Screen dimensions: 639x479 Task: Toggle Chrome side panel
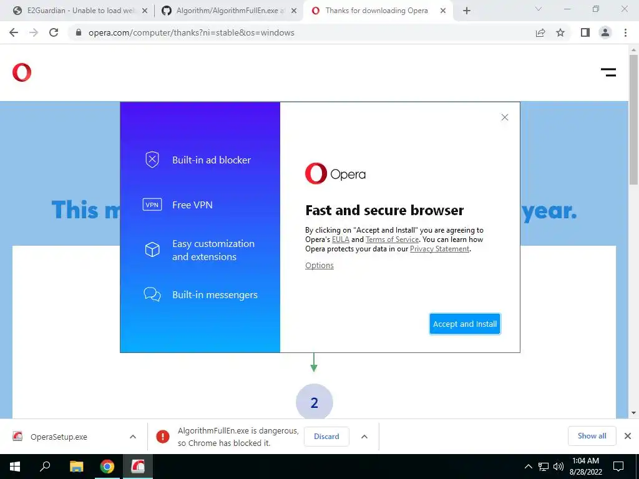[x=585, y=32]
